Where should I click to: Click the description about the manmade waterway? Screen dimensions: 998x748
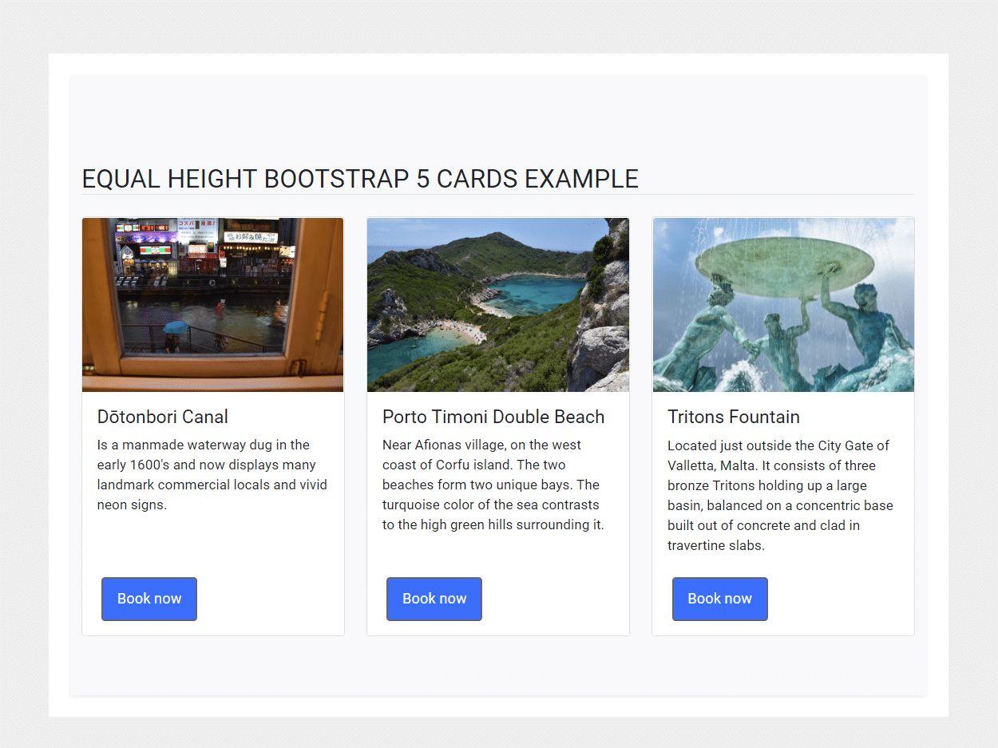pos(212,474)
